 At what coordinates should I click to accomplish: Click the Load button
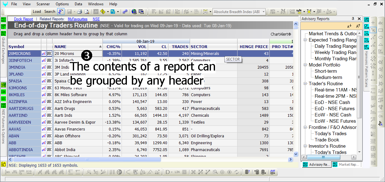pyautogui.click(x=37, y=12)
